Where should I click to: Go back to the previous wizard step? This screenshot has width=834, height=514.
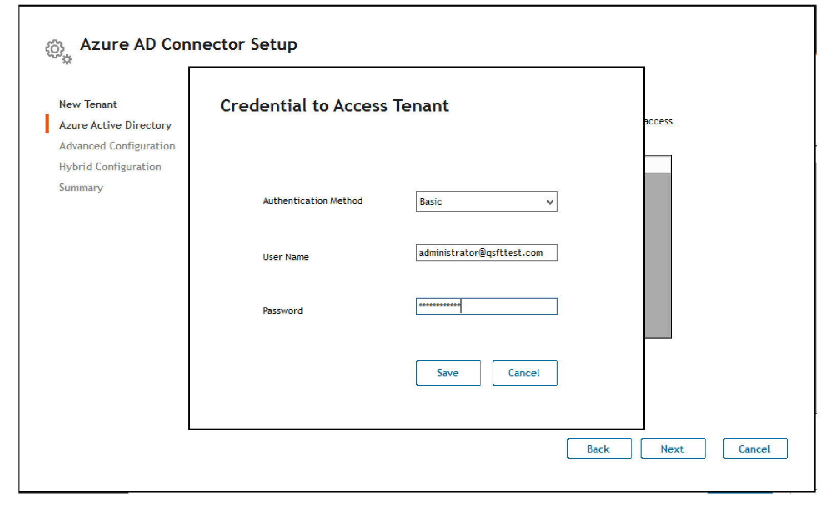(599, 449)
